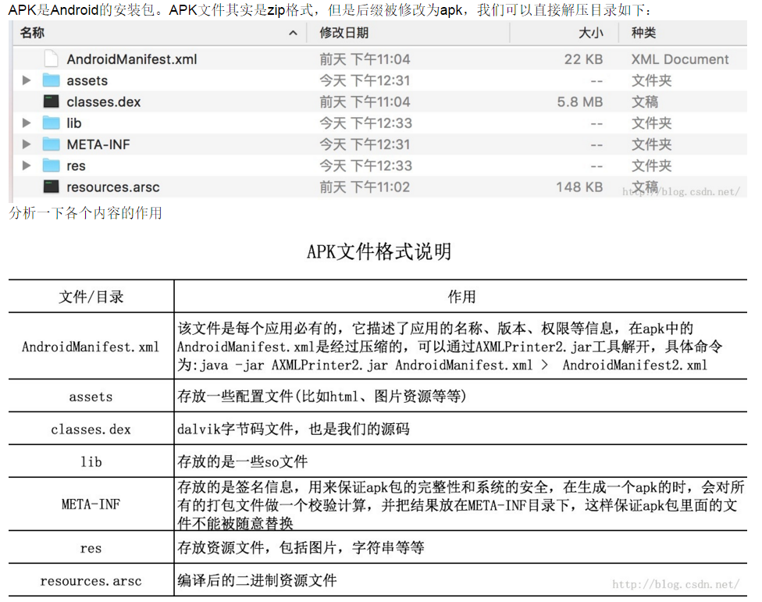Expand the META-INF folder disclosure triangle
The height and width of the screenshot is (602, 762).
pos(26,144)
